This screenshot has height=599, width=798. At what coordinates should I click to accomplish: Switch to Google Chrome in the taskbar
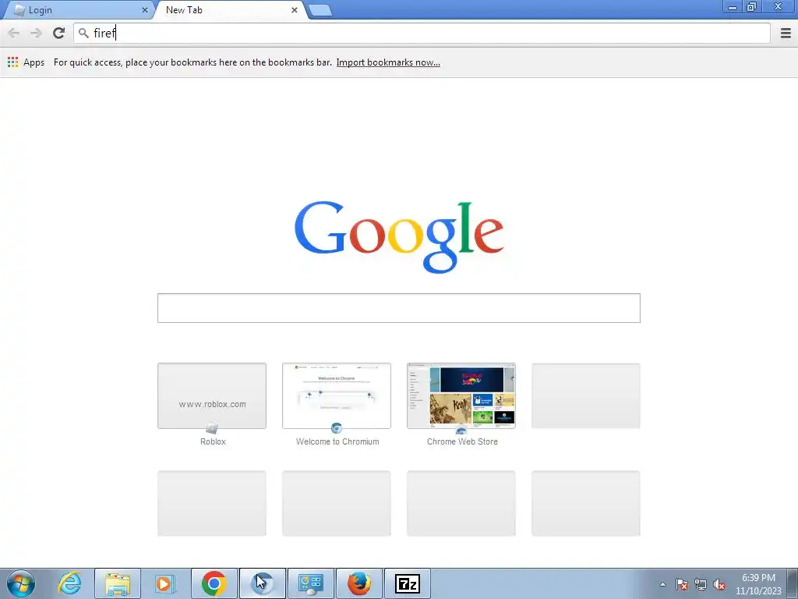214,583
